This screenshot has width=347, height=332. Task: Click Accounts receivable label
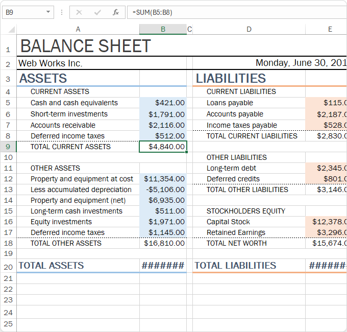(x=63, y=125)
